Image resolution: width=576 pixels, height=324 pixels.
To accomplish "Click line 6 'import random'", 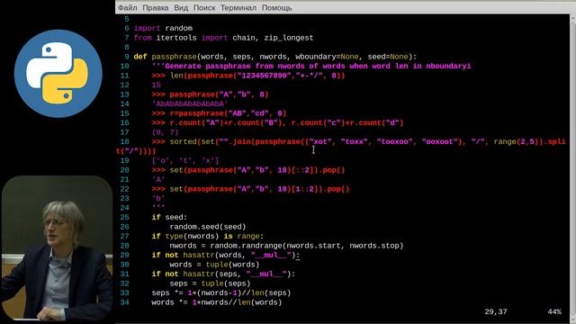I will [x=163, y=28].
